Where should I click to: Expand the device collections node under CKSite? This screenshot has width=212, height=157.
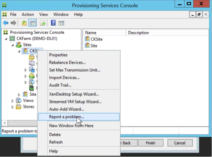pyautogui.click(x=25, y=76)
